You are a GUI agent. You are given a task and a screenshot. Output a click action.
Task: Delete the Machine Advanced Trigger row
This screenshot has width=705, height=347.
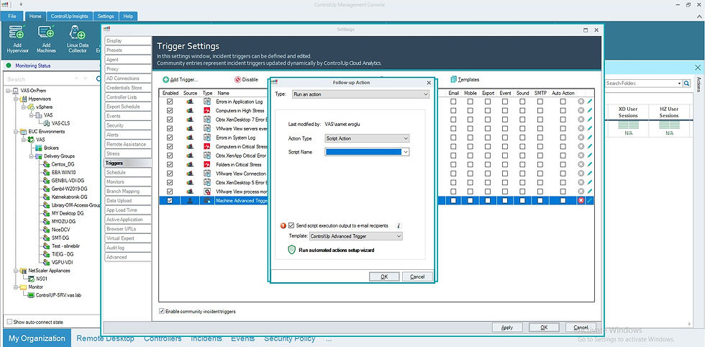581,201
